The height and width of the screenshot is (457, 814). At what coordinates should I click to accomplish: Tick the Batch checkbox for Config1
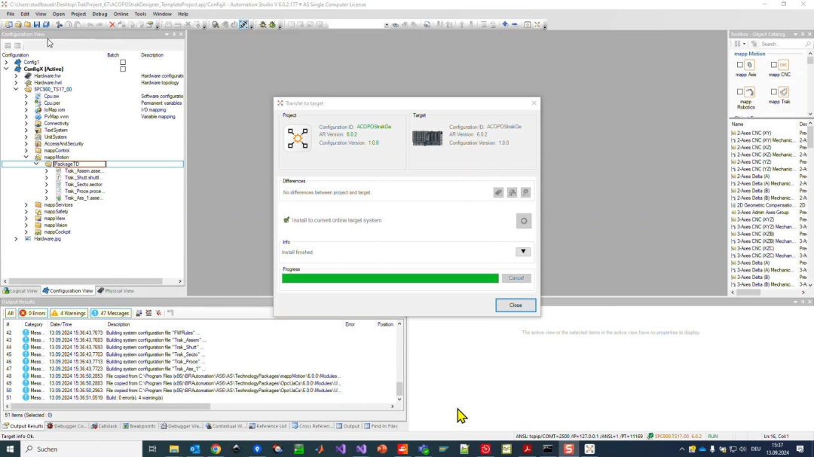point(123,62)
